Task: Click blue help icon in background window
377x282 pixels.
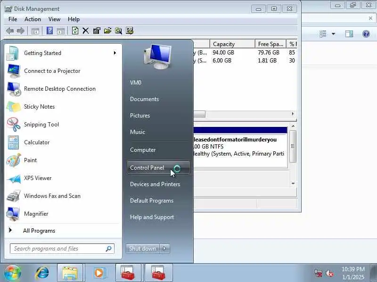Action: tap(366, 34)
